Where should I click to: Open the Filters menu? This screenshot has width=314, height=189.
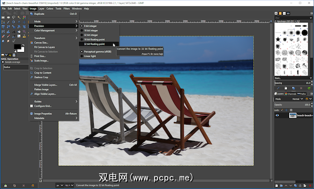(x=66, y=8)
